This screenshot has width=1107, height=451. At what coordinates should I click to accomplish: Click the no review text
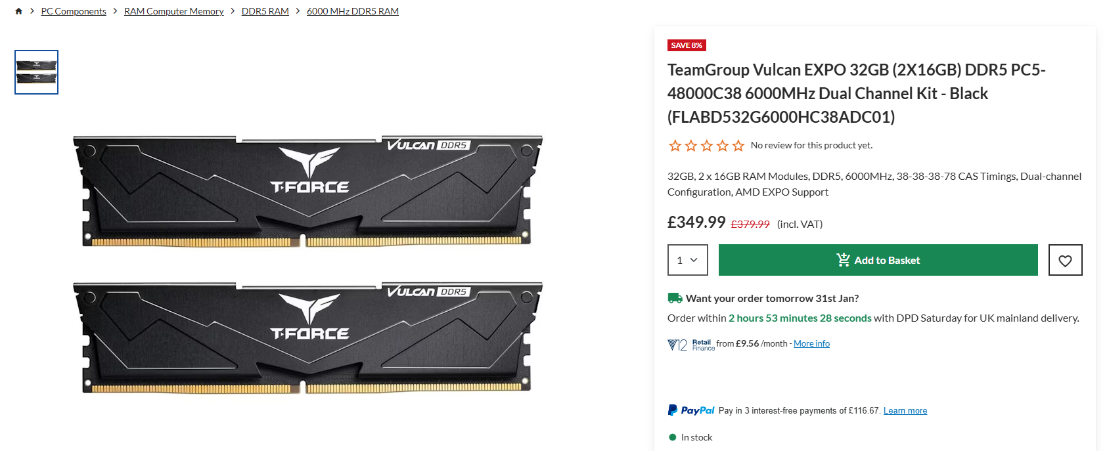(x=811, y=145)
